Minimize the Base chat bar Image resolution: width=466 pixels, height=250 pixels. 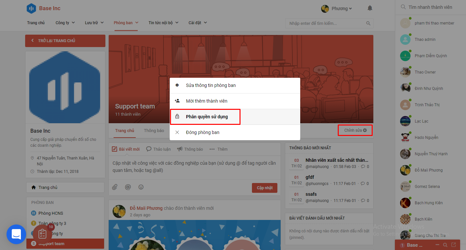(437, 245)
